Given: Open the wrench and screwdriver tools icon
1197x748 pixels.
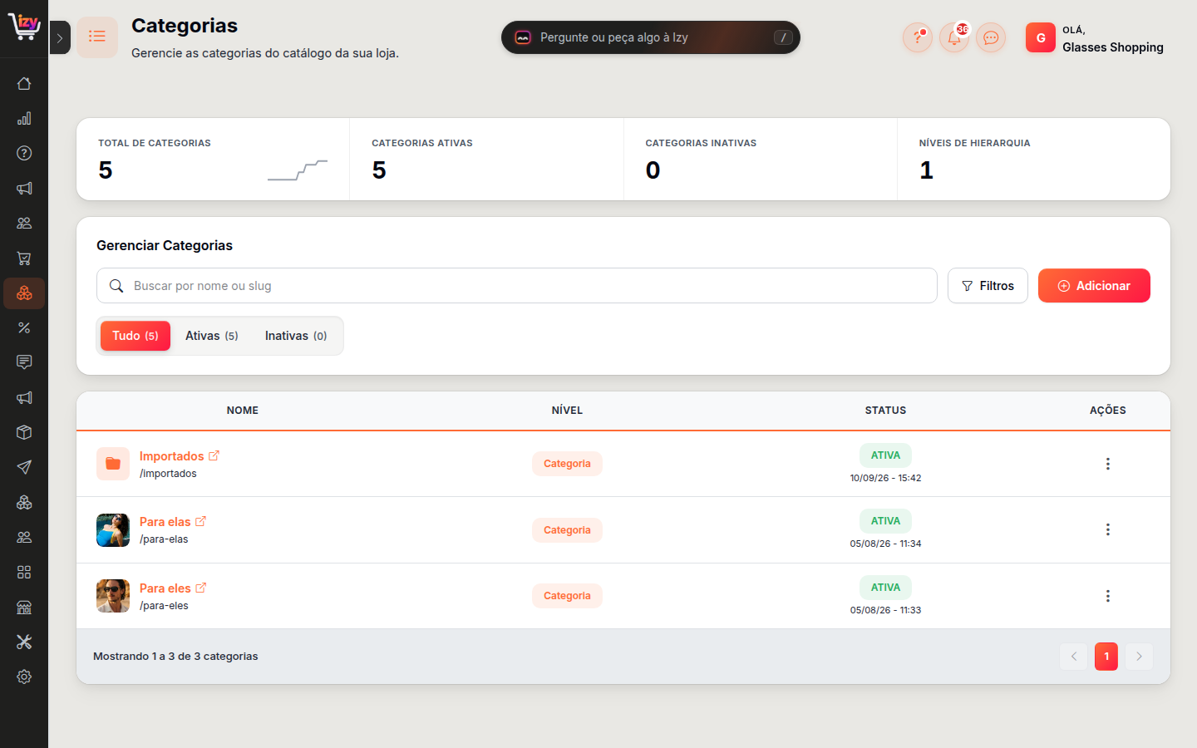Looking at the screenshot, I should (24, 642).
